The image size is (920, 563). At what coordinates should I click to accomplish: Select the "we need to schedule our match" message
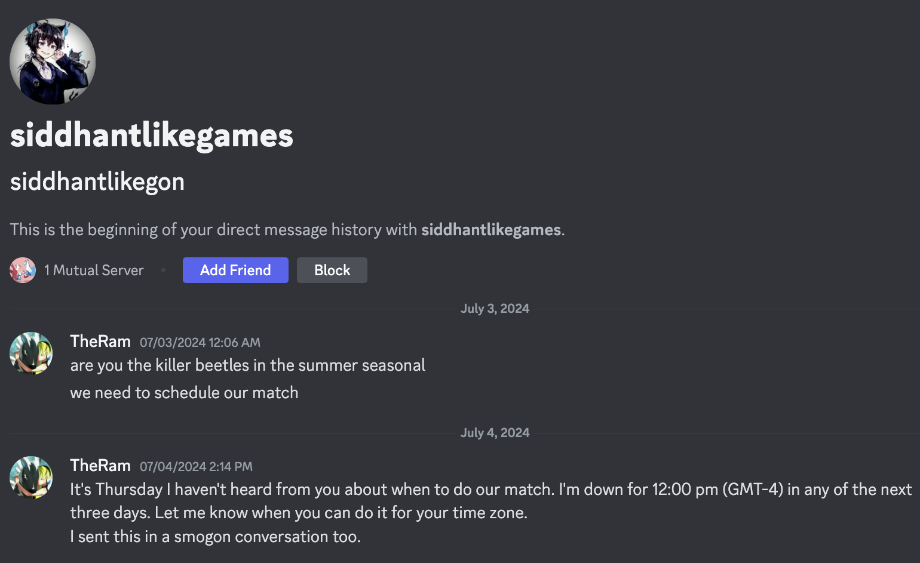(184, 393)
